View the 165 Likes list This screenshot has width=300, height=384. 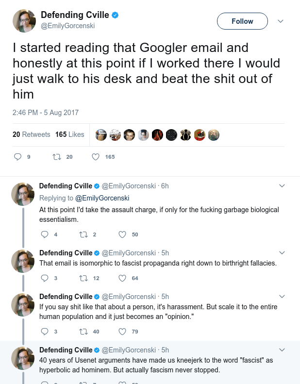[x=70, y=134]
